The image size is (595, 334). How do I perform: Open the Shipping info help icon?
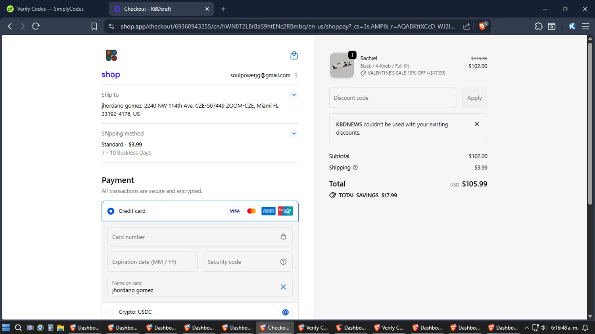[x=355, y=168]
